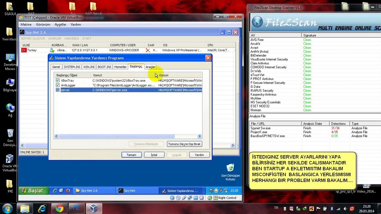Click the Windows 7 Start orb

pyautogui.click(x=7, y=208)
